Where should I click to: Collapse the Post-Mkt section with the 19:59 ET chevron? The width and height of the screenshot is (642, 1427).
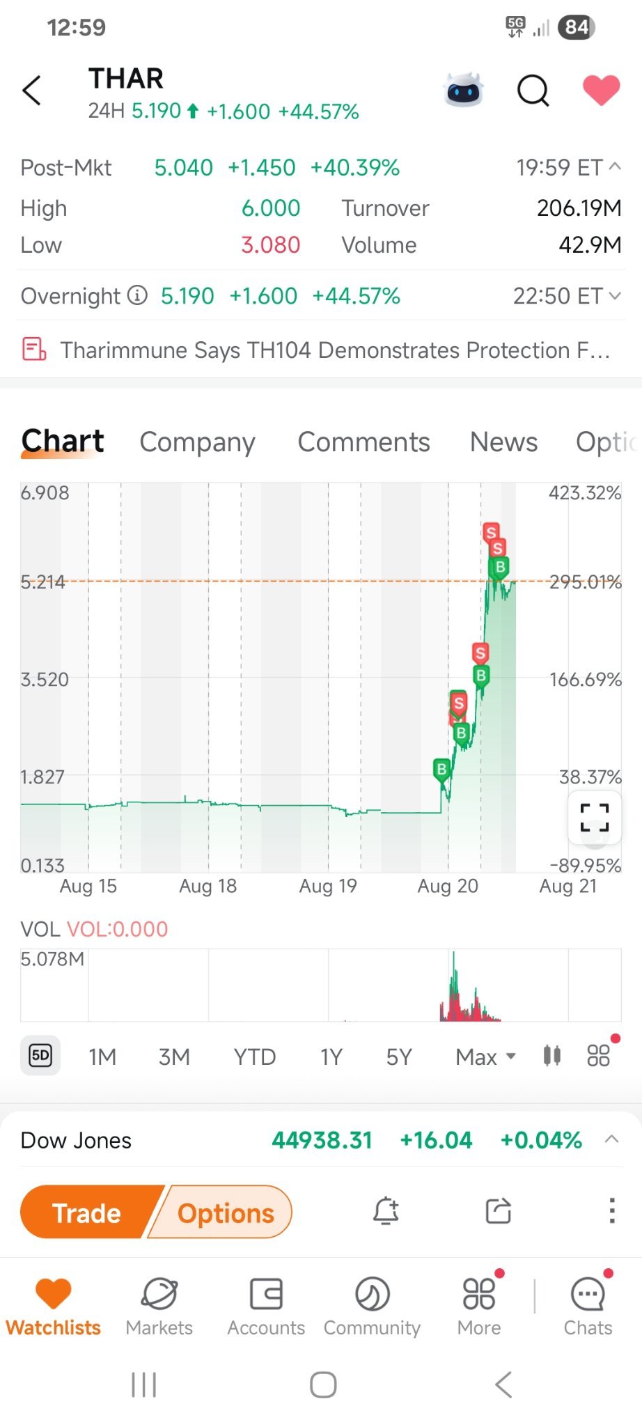click(614, 166)
